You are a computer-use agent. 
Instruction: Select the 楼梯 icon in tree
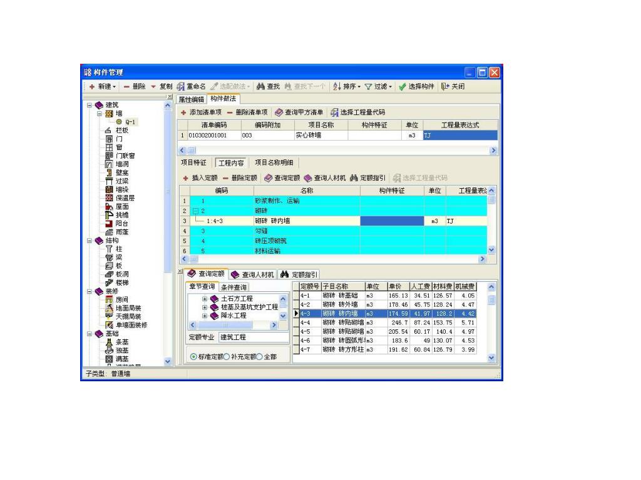click(109, 283)
